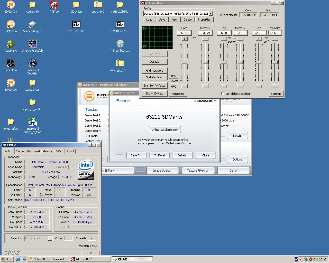Switch to CPU-Z SPD tab
Image resolution: width=329 pixels, height=263 pixels.
click(x=58, y=151)
